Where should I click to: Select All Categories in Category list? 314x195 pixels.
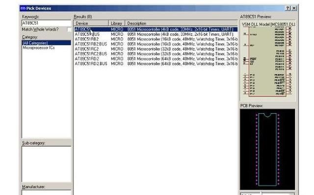46,43
